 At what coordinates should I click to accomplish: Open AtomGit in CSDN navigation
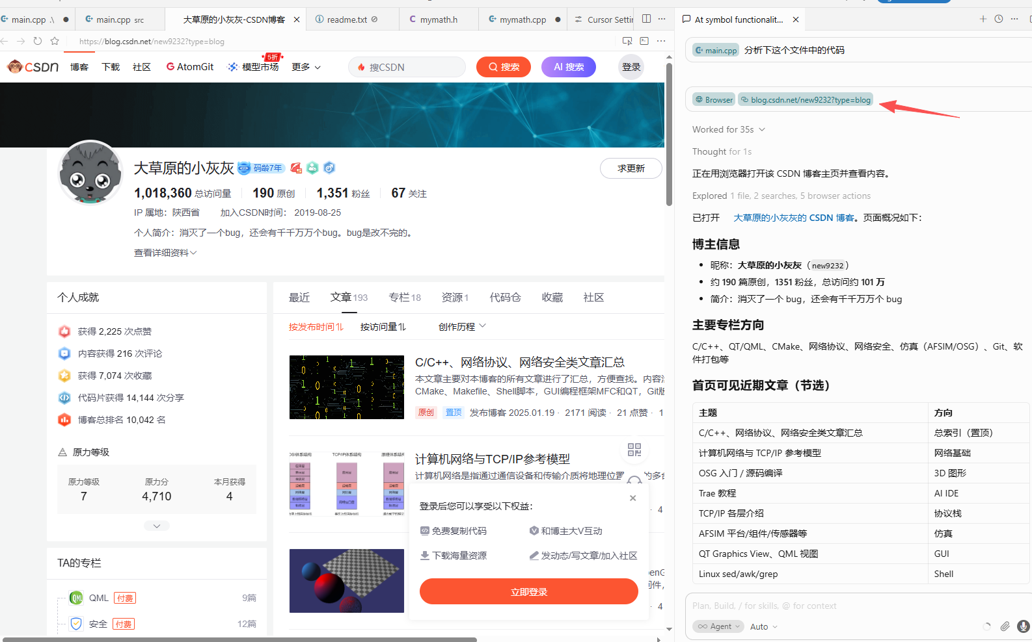tap(190, 67)
